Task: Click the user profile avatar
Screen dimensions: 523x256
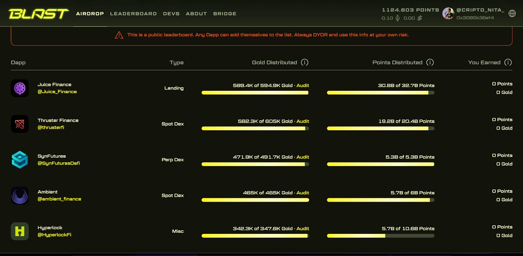Action: [x=448, y=13]
